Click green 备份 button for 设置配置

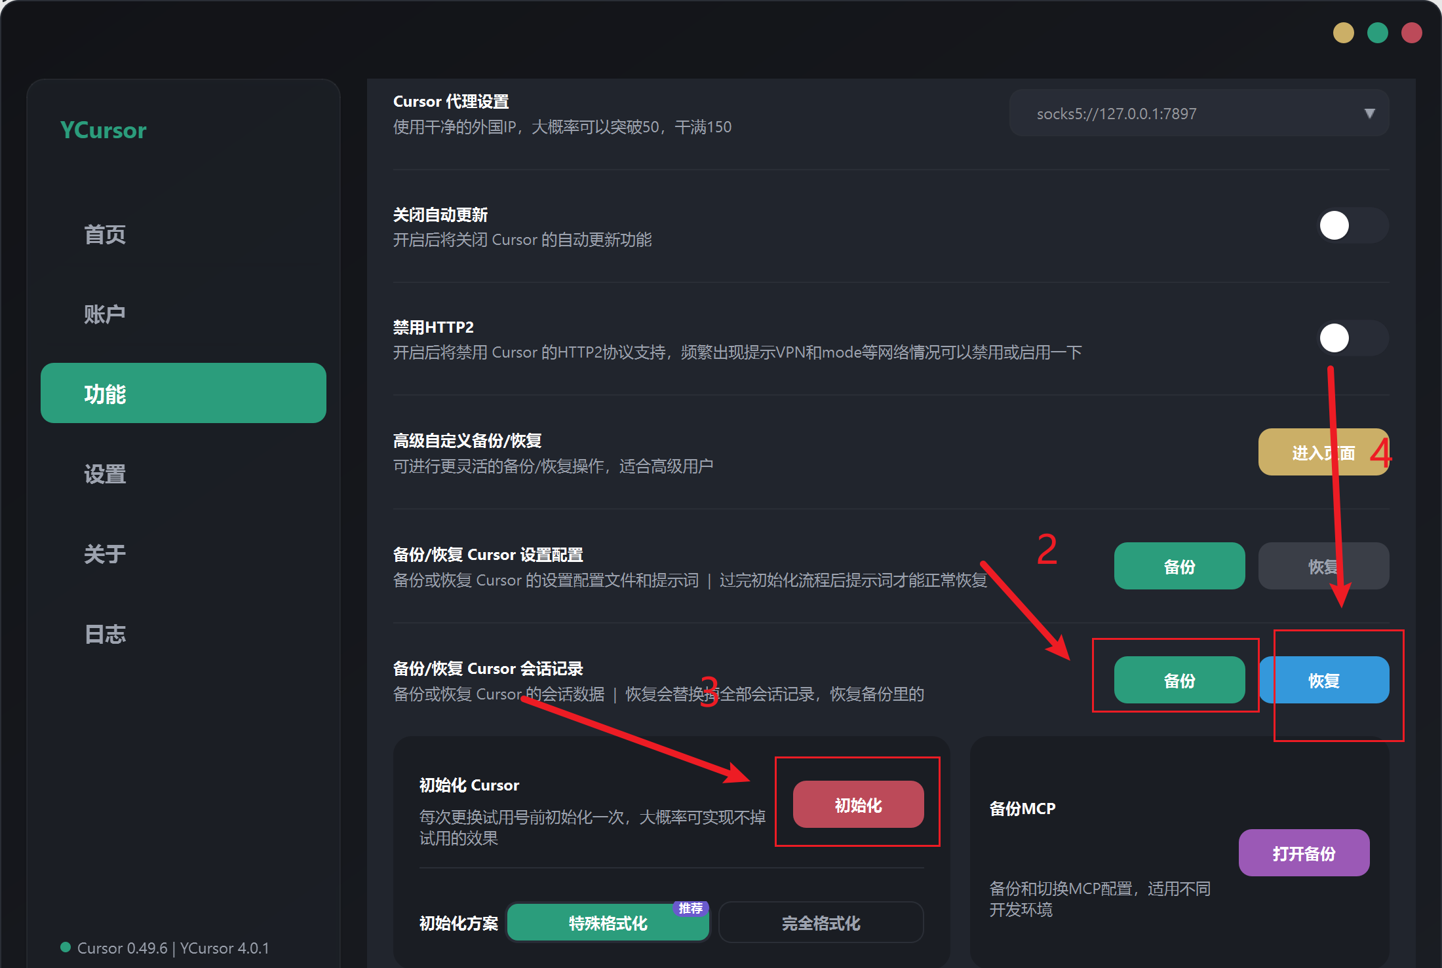click(x=1179, y=567)
